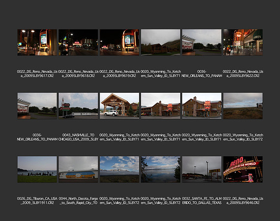Open Reno street crowd thumbnail 5L8Y9622
Image resolution: width=280 pixels, height=221 pixels.
pyautogui.click(x=243, y=42)
